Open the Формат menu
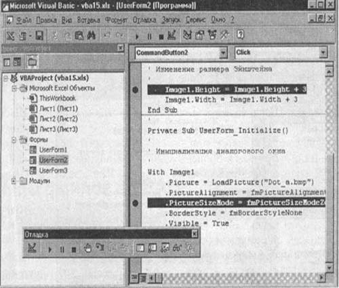The width and height of the screenshot is (339, 288). [116, 20]
